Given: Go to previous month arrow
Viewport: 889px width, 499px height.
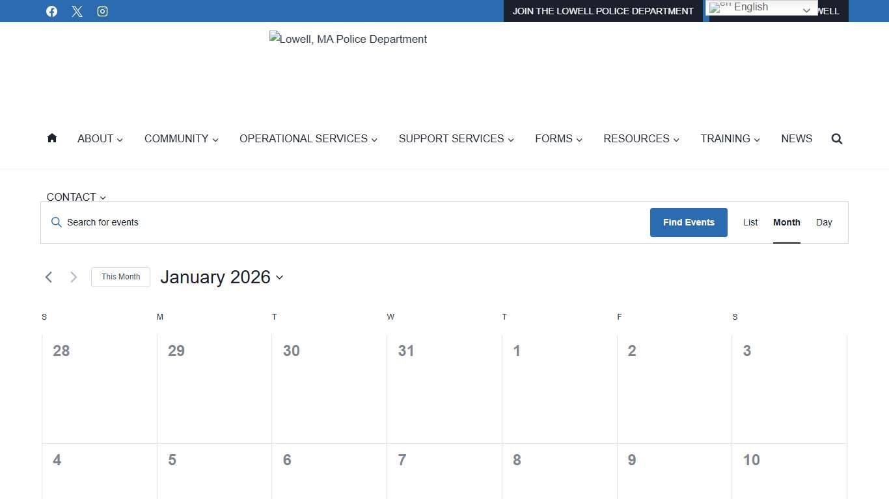Looking at the screenshot, I should 49,277.
